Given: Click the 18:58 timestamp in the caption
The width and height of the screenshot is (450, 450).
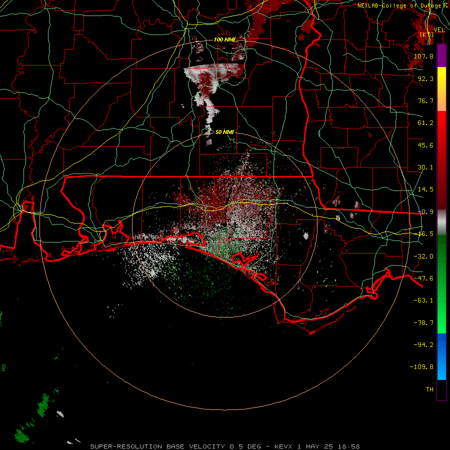Looking at the screenshot, I should tap(349, 446).
